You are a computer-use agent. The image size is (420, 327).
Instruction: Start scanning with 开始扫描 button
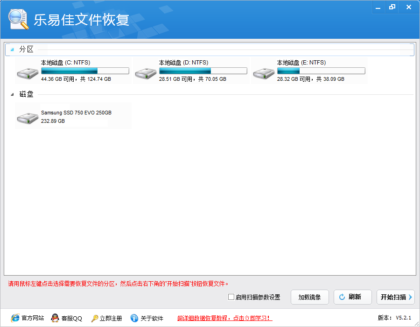[x=395, y=297]
